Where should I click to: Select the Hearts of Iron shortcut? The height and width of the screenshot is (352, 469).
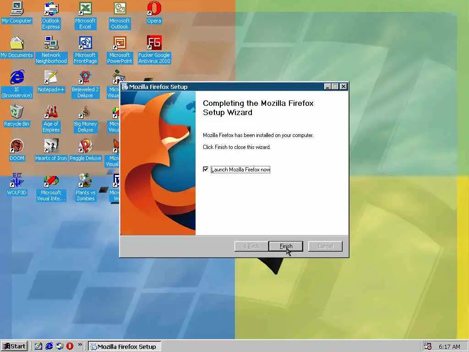[x=51, y=150]
